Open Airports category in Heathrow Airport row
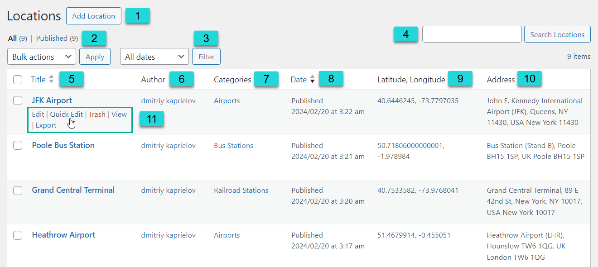Viewport: 598px width, 267px height. [227, 235]
